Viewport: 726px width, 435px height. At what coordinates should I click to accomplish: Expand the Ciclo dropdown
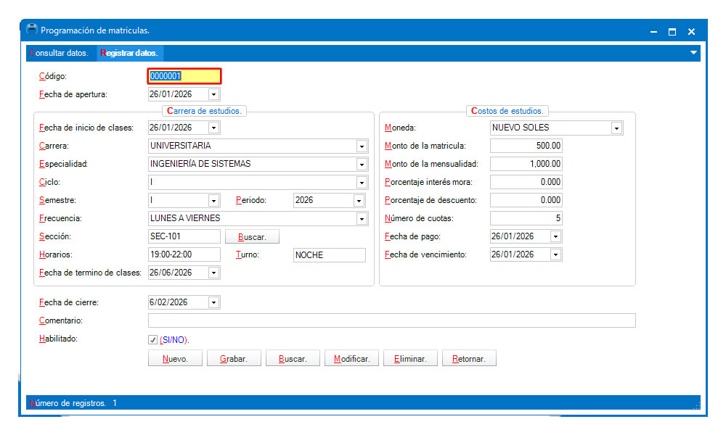coord(362,182)
